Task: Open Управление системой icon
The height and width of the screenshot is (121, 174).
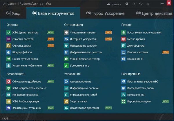Action: pyautogui.click(x=66, y=95)
